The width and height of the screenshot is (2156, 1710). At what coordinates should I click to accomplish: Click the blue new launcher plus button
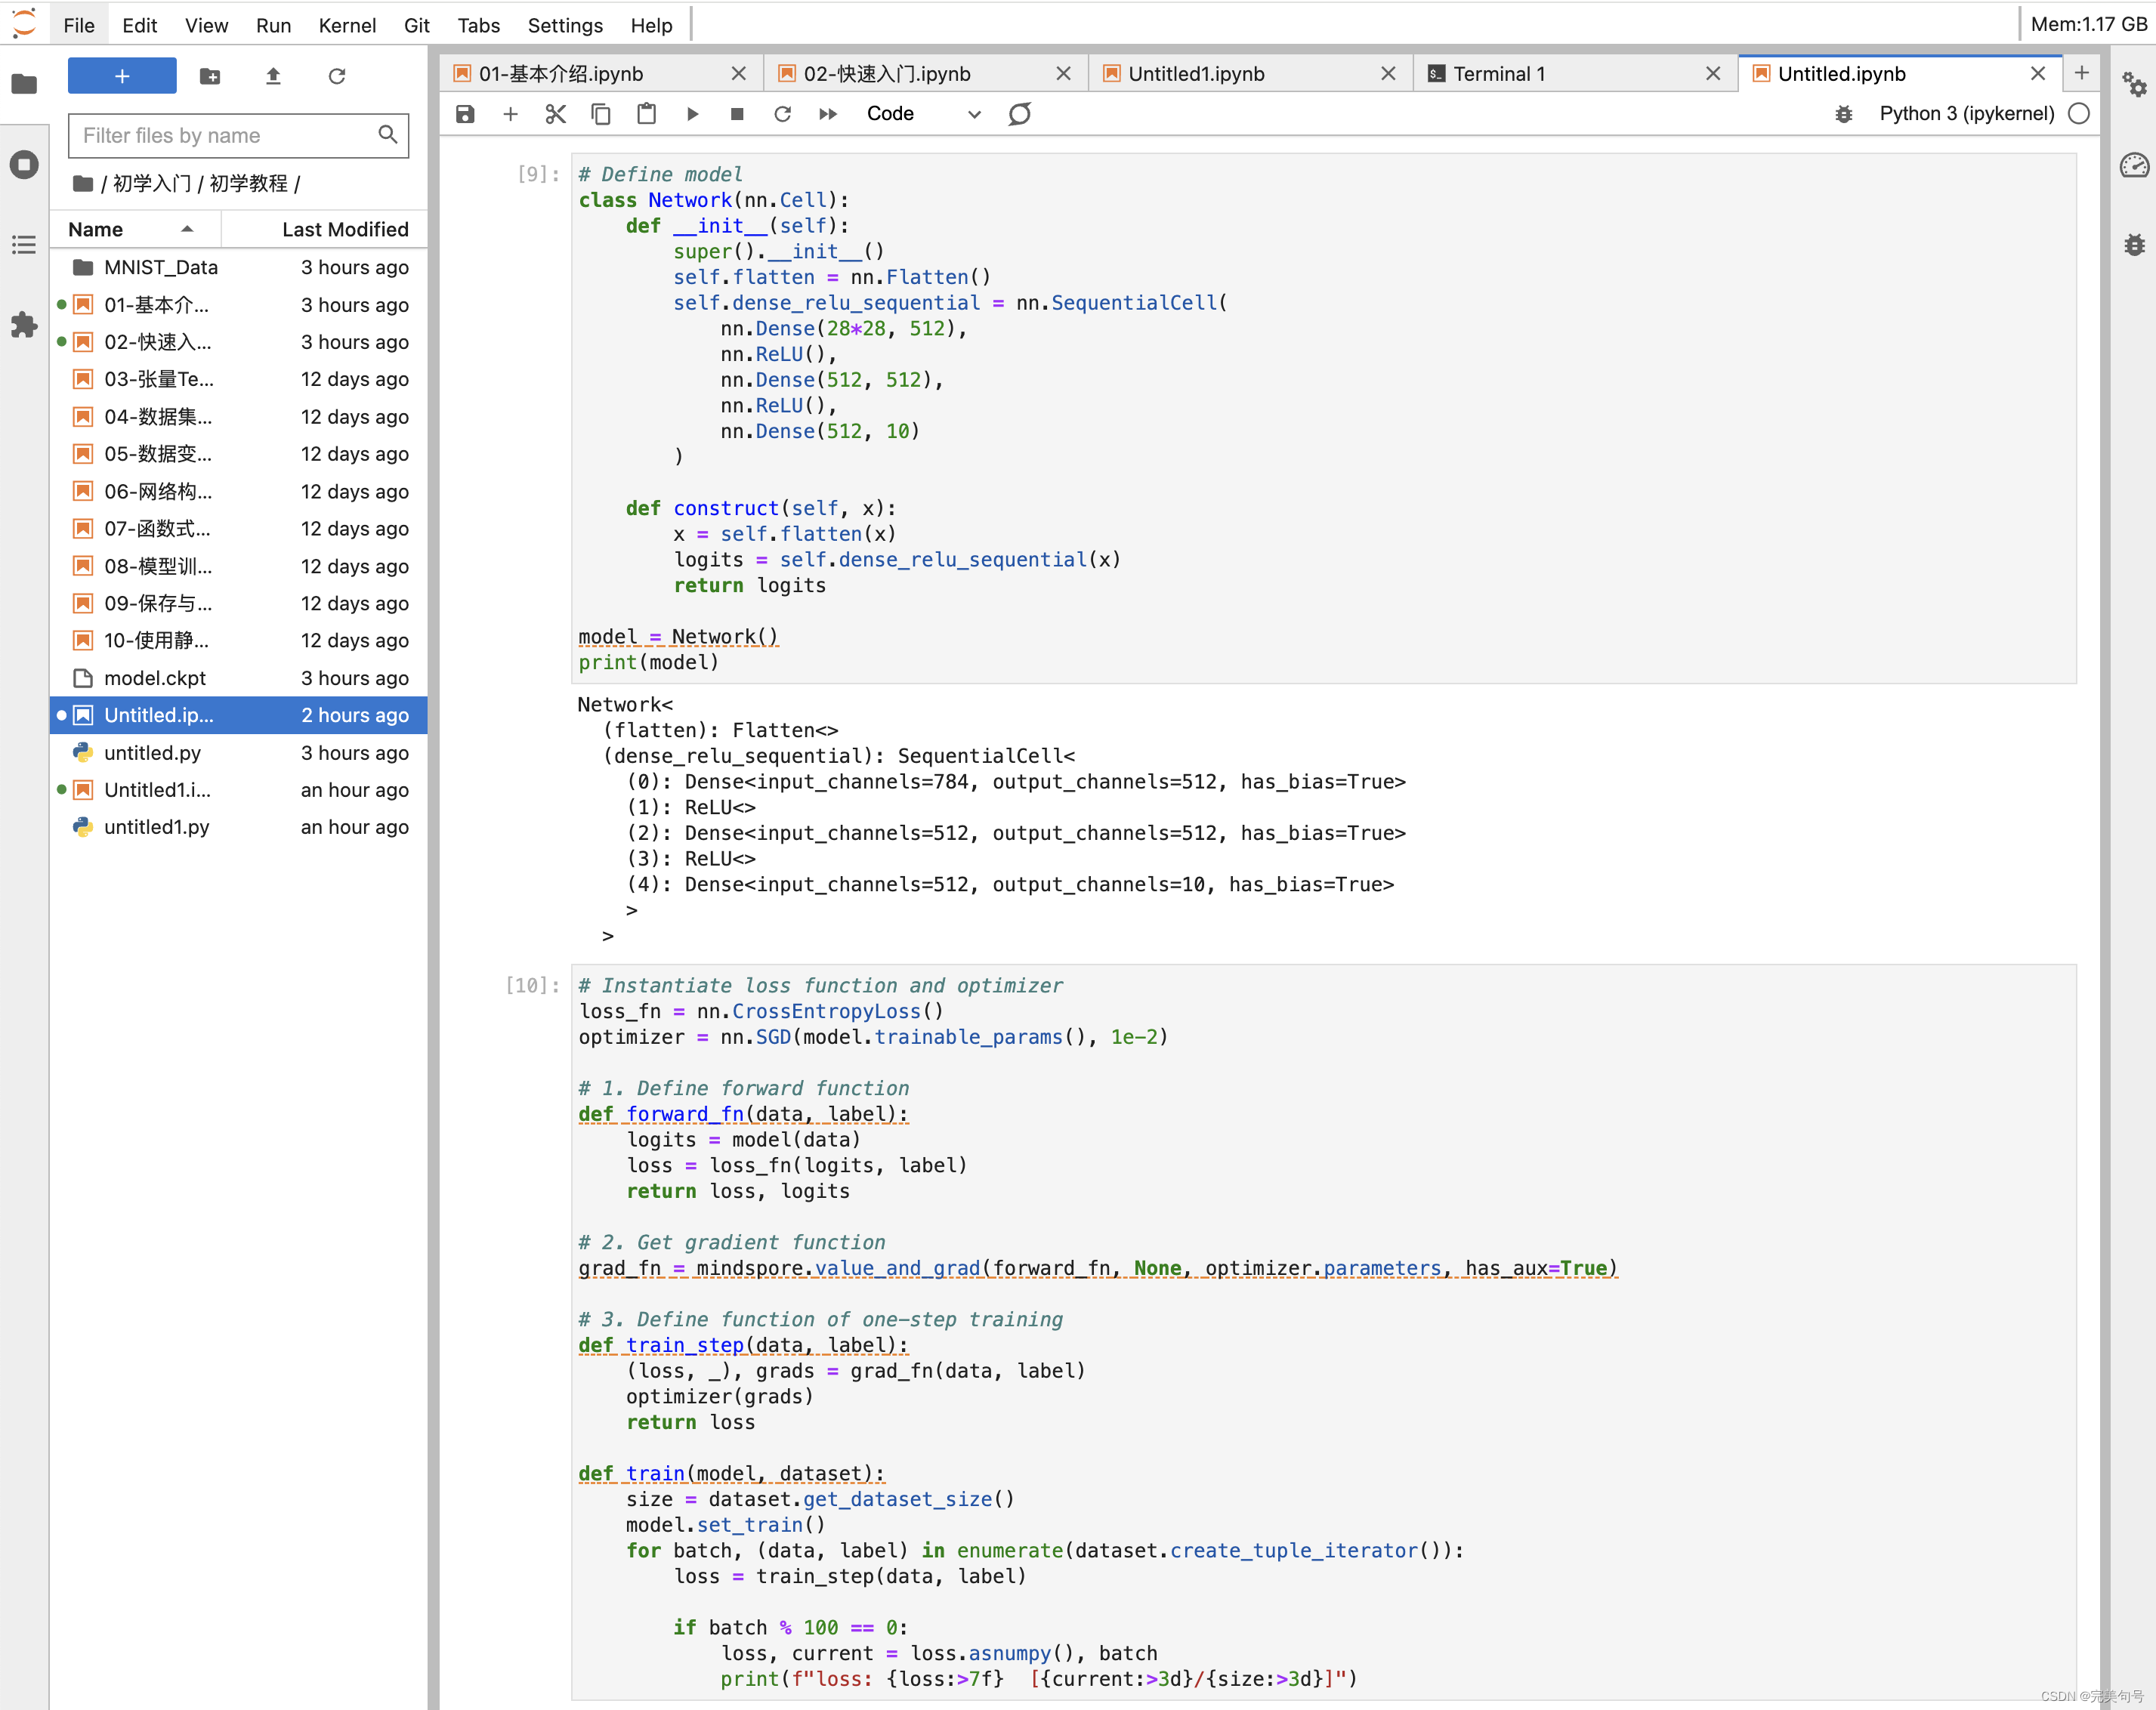(122, 76)
